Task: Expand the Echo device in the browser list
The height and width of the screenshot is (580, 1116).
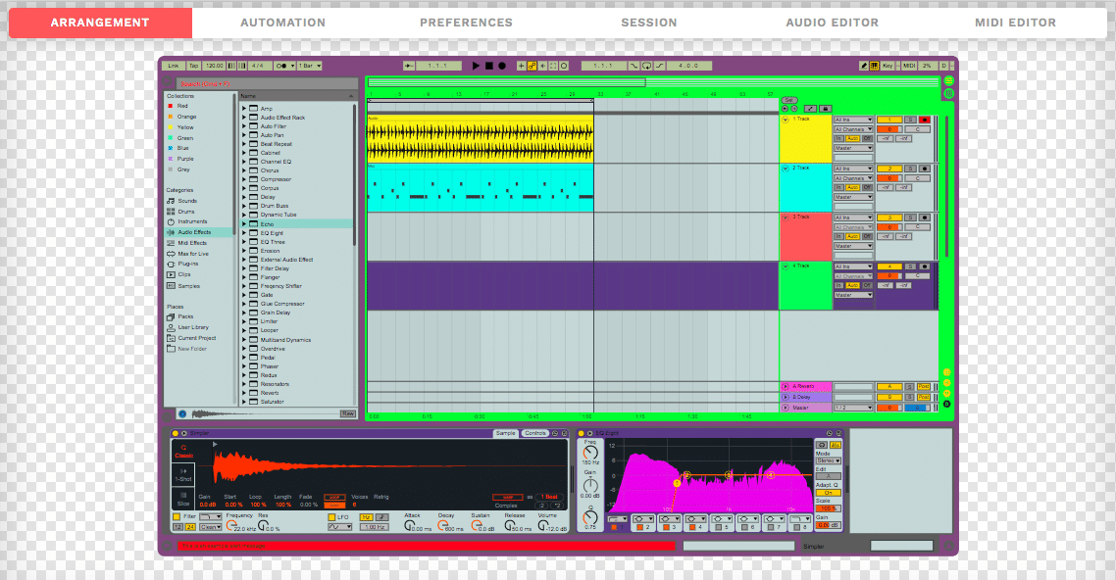Action: click(x=243, y=223)
